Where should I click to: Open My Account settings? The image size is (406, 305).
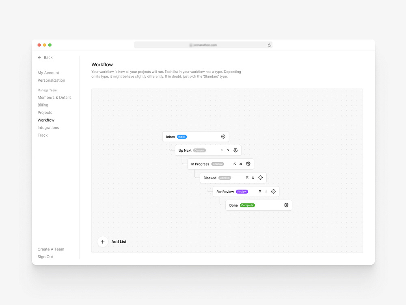pyautogui.click(x=48, y=73)
